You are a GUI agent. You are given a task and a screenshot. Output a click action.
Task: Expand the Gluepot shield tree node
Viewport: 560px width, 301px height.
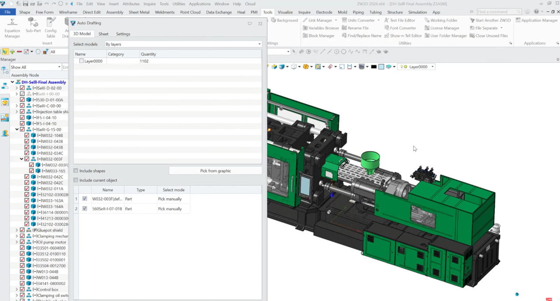coord(17,230)
